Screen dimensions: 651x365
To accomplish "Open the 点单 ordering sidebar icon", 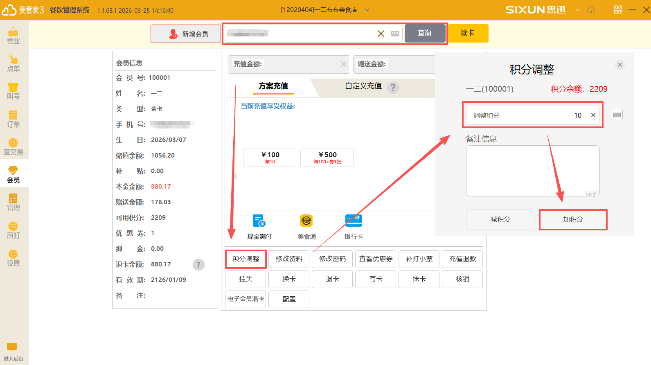I will pyautogui.click(x=13, y=63).
